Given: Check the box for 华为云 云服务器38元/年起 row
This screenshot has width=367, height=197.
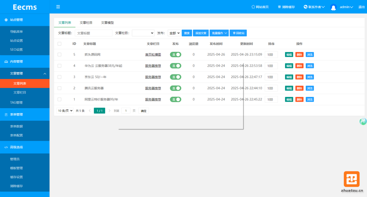Looking at the screenshot, I should [59, 66].
